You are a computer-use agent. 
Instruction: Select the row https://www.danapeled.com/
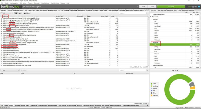(x=74, y=50)
